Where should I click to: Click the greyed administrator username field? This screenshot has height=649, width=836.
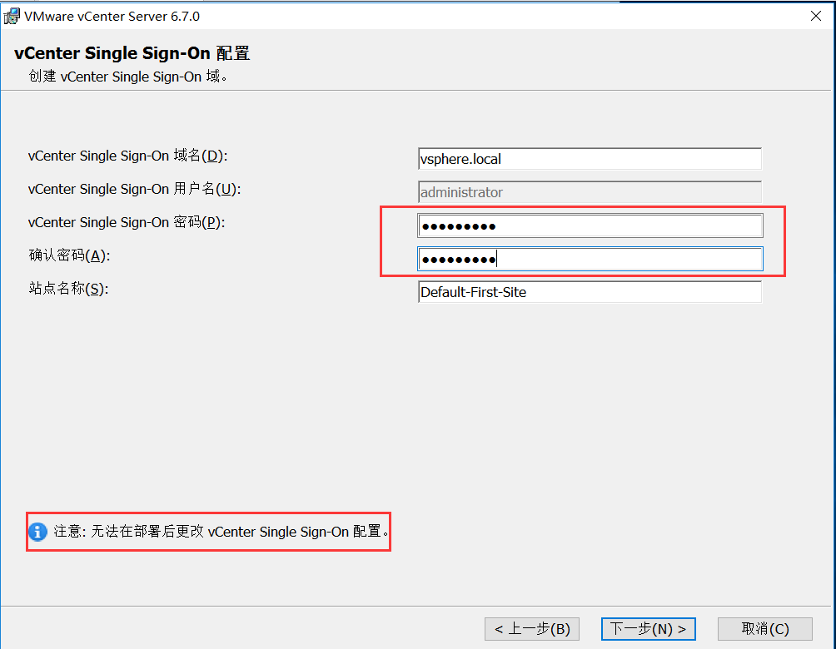coord(590,192)
